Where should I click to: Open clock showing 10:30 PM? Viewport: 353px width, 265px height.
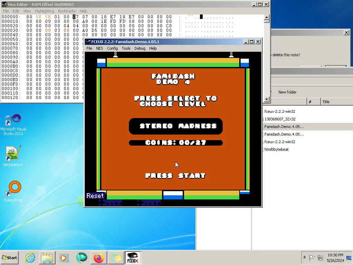(x=335, y=257)
